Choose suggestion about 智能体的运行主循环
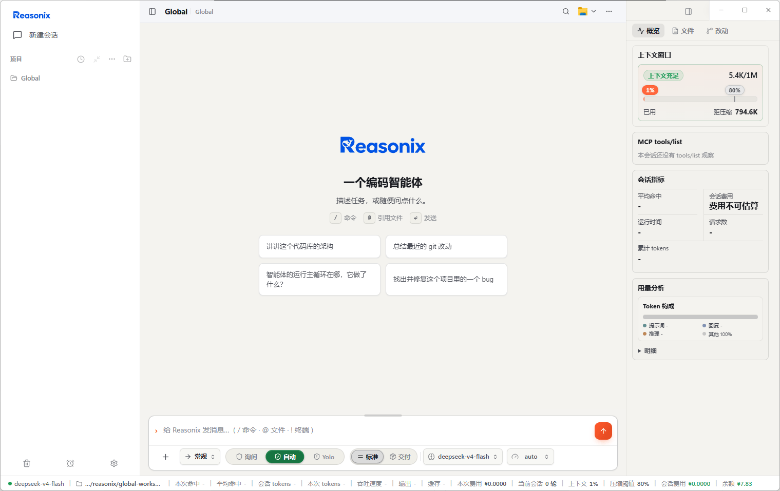 [319, 280]
